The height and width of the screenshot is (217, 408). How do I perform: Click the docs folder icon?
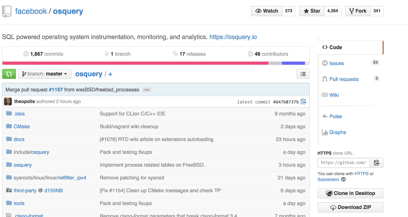coord(9,139)
